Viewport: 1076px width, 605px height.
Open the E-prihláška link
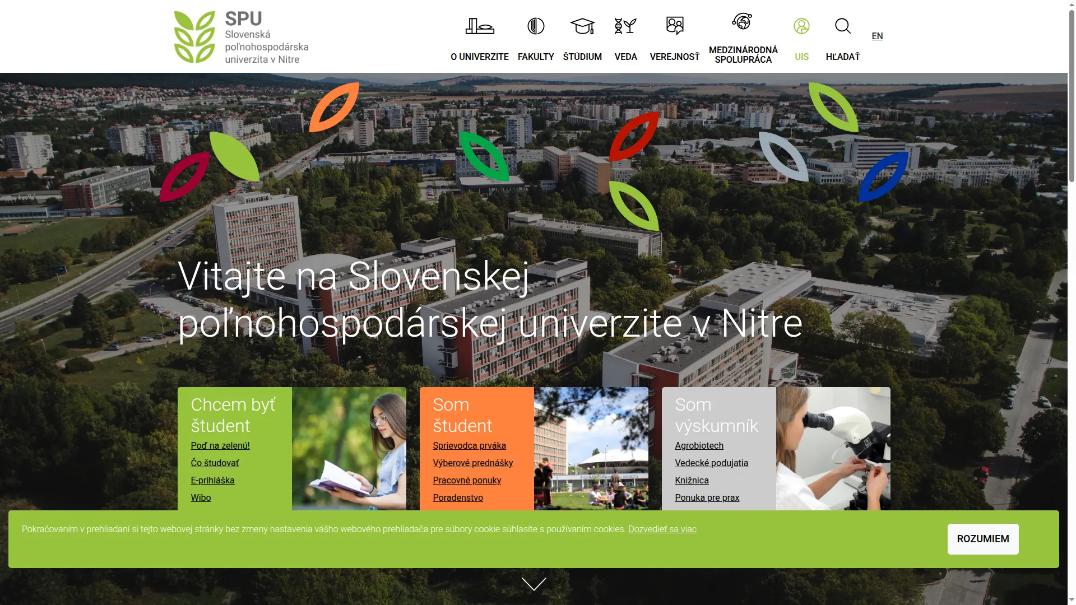(x=212, y=480)
